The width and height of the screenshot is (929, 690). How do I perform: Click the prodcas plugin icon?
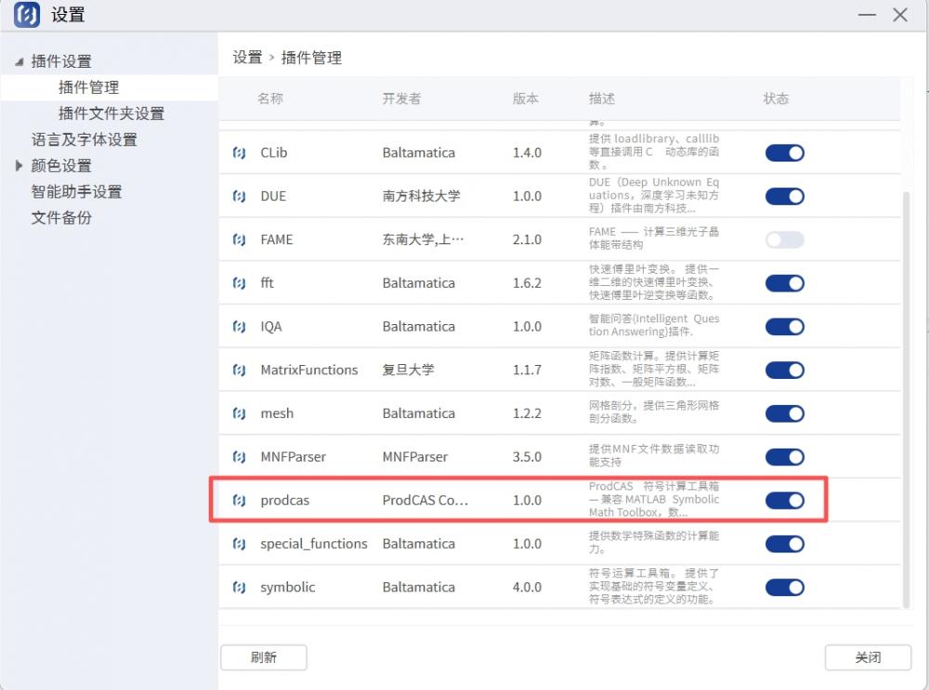239,501
